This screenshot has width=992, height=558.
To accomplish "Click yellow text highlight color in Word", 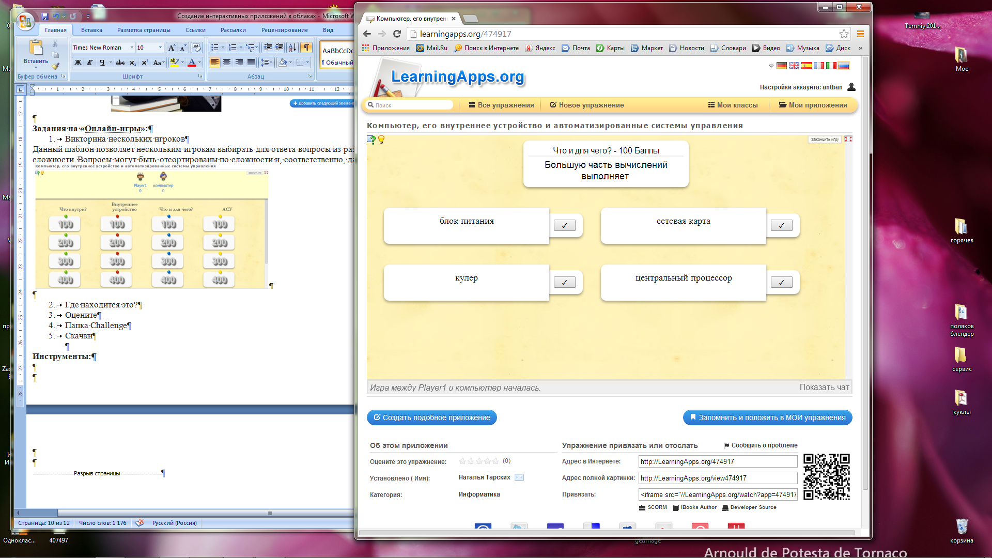I will click(x=175, y=63).
